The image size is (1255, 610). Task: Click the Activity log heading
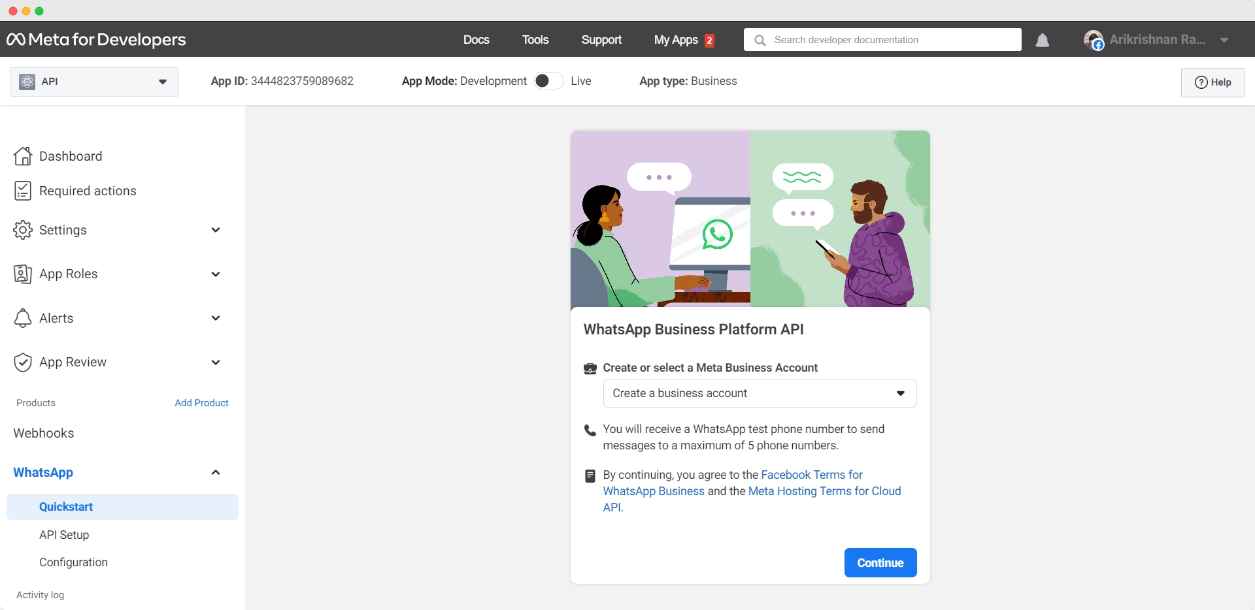tap(41, 595)
